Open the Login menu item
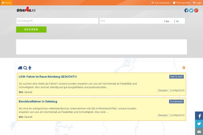 197,3
